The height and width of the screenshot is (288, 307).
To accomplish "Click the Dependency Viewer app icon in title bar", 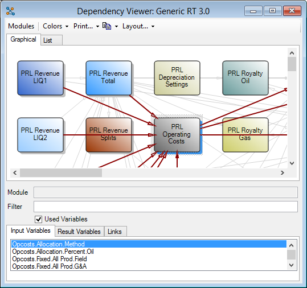I will (x=10, y=11).
